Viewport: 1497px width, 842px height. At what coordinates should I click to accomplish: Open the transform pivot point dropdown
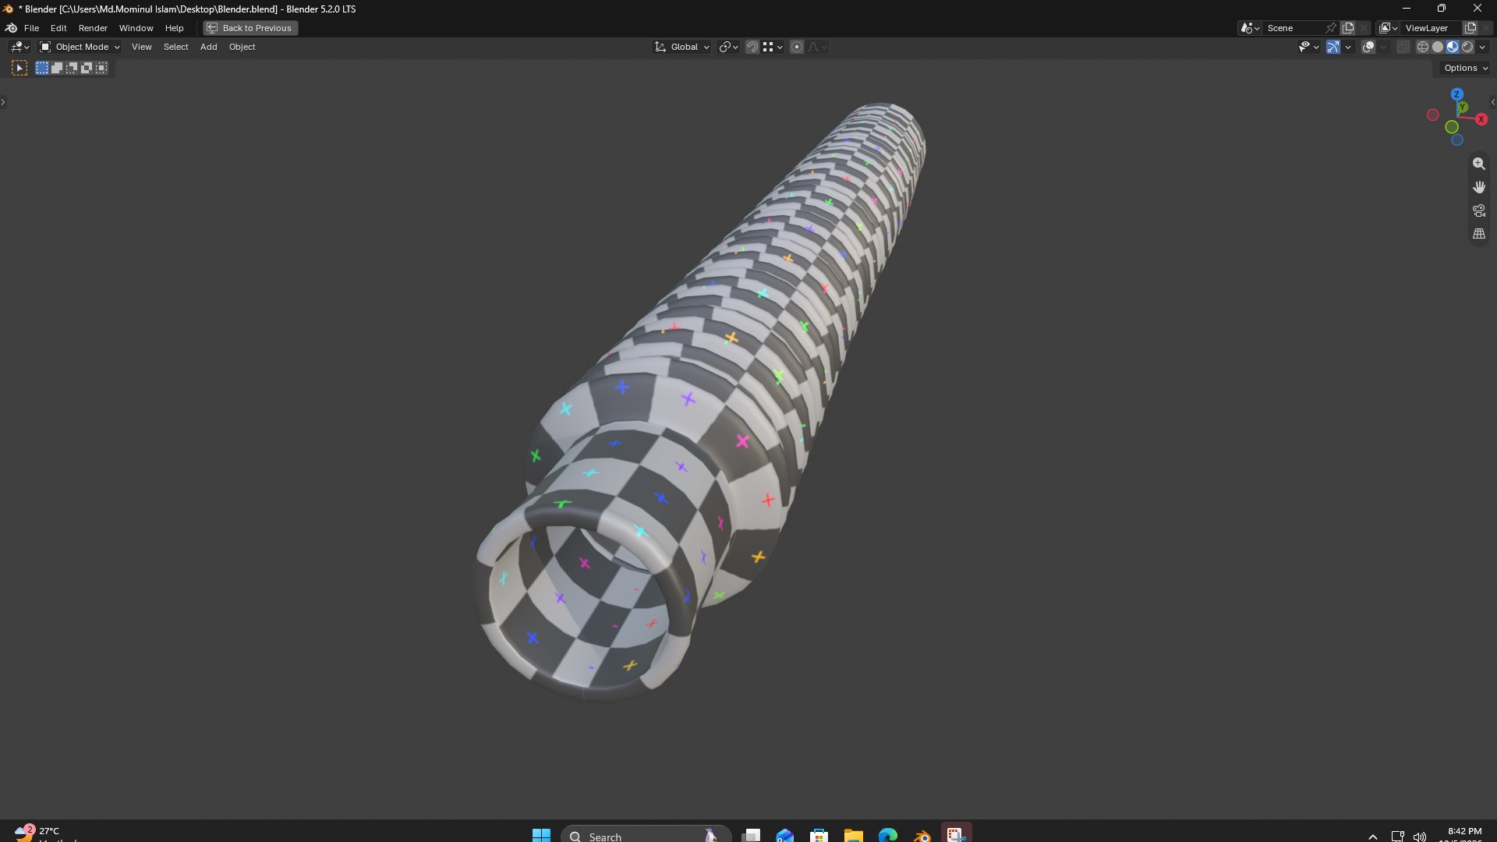728,47
